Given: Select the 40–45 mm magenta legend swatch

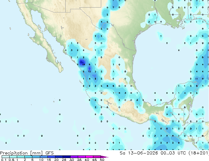Looking at the screenshot, I should click(x=89, y=157).
